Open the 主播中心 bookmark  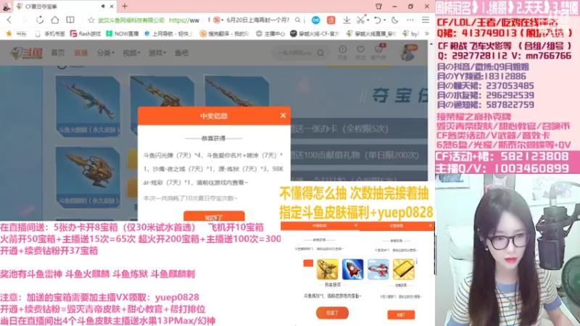point(270,33)
